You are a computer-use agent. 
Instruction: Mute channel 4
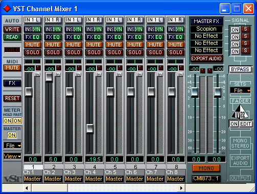(94, 45)
